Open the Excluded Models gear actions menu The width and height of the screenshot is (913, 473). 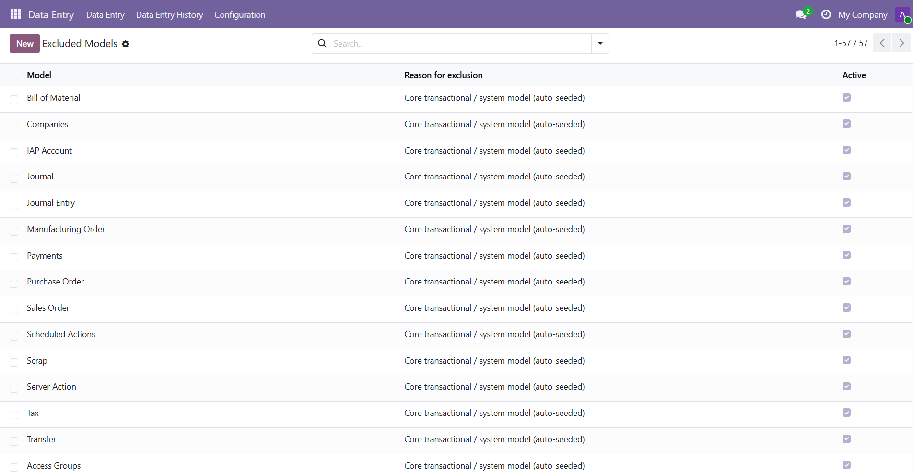(126, 44)
